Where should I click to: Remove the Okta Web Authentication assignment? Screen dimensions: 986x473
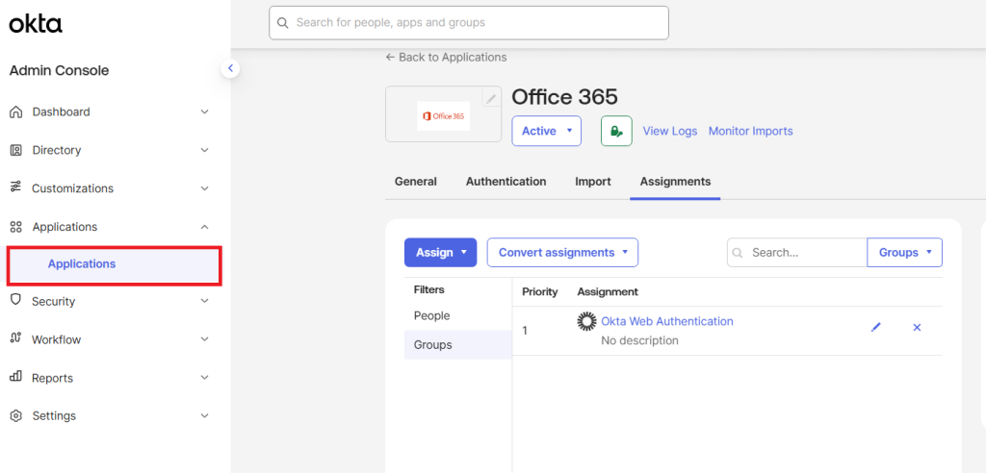[917, 328]
